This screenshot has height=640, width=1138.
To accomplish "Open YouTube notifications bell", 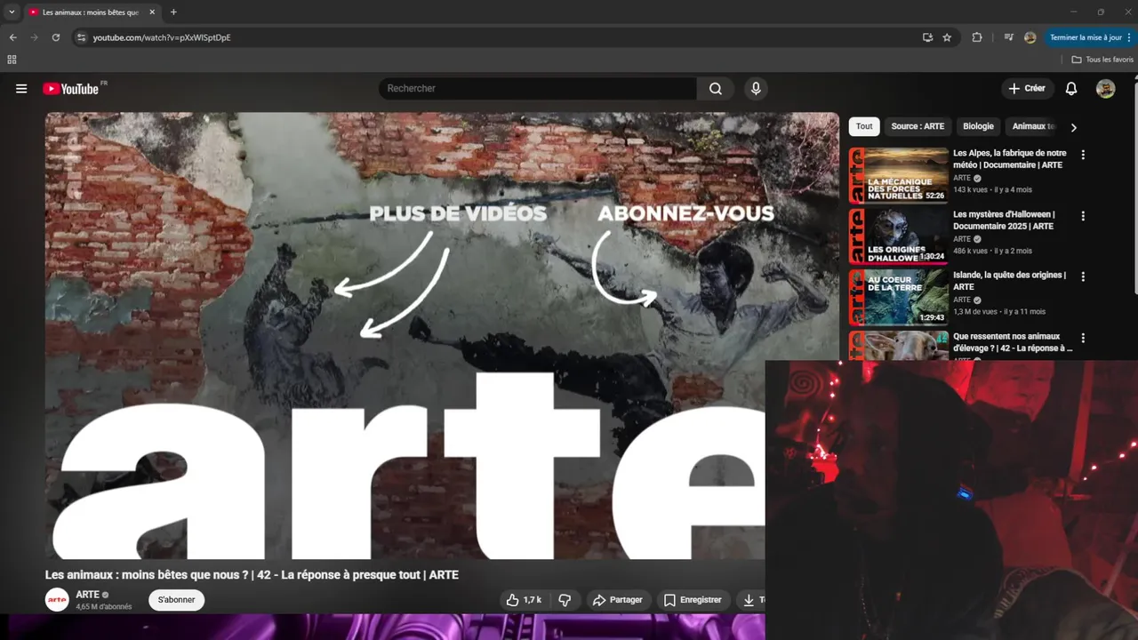I will [1071, 89].
